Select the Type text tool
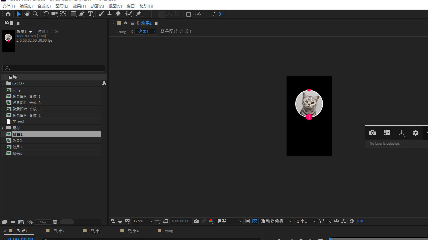The width and height of the screenshot is (428, 240). pyautogui.click(x=90, y=14)
